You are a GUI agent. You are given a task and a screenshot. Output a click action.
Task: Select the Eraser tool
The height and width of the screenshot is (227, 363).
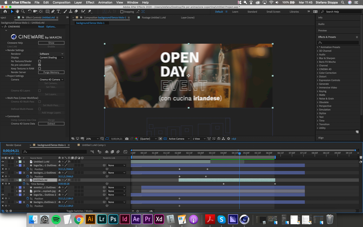76,11
